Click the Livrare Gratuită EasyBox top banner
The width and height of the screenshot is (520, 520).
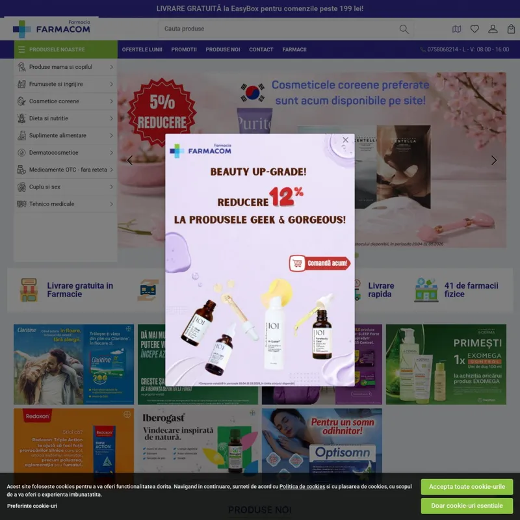tap(259, 8)
